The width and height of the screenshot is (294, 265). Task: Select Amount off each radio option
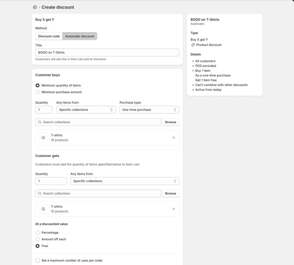[x=38, y=239]
